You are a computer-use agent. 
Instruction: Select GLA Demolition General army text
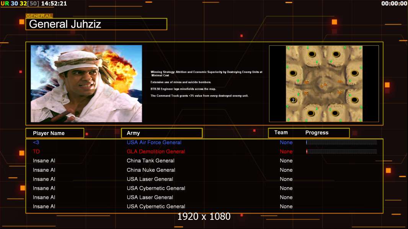(x=156, y=152)
